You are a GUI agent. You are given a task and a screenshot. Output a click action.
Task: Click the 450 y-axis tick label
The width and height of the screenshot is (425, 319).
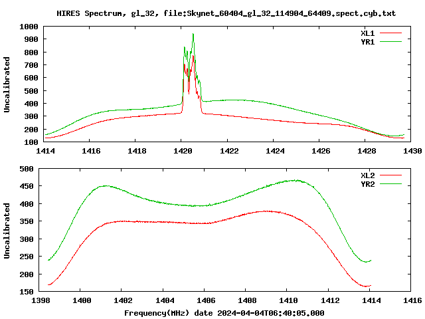tap(27, 186)
